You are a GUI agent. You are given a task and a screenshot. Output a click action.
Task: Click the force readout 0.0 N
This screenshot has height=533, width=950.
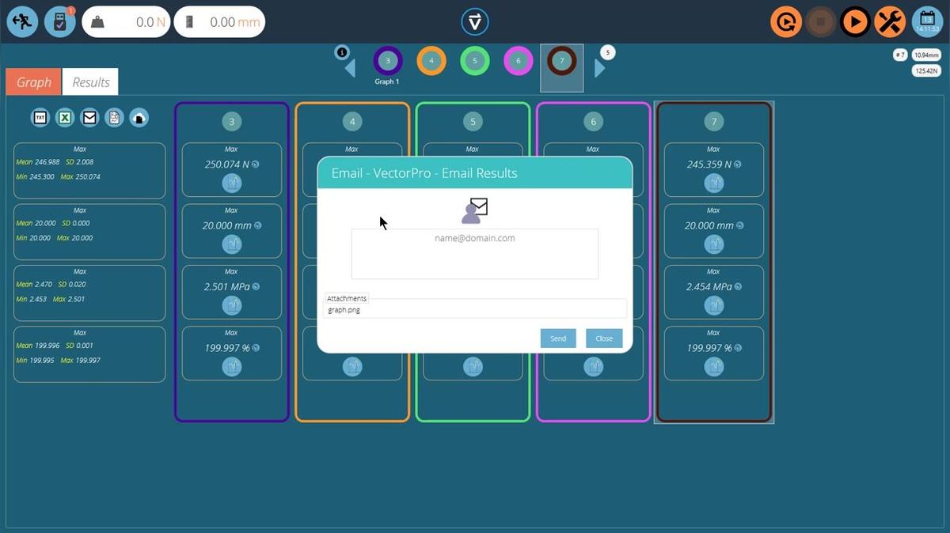[126, 22]
